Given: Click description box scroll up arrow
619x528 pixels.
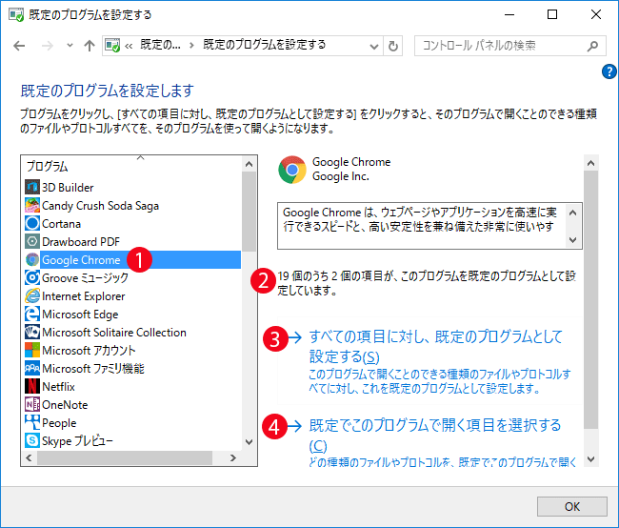Looking at the screenshot, I should 572,213.
